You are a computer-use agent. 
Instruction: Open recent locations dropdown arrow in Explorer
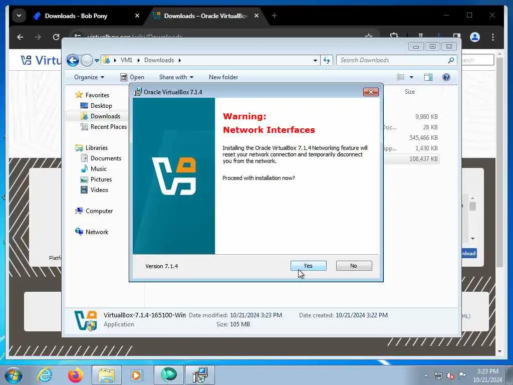[x=97, y=61]
